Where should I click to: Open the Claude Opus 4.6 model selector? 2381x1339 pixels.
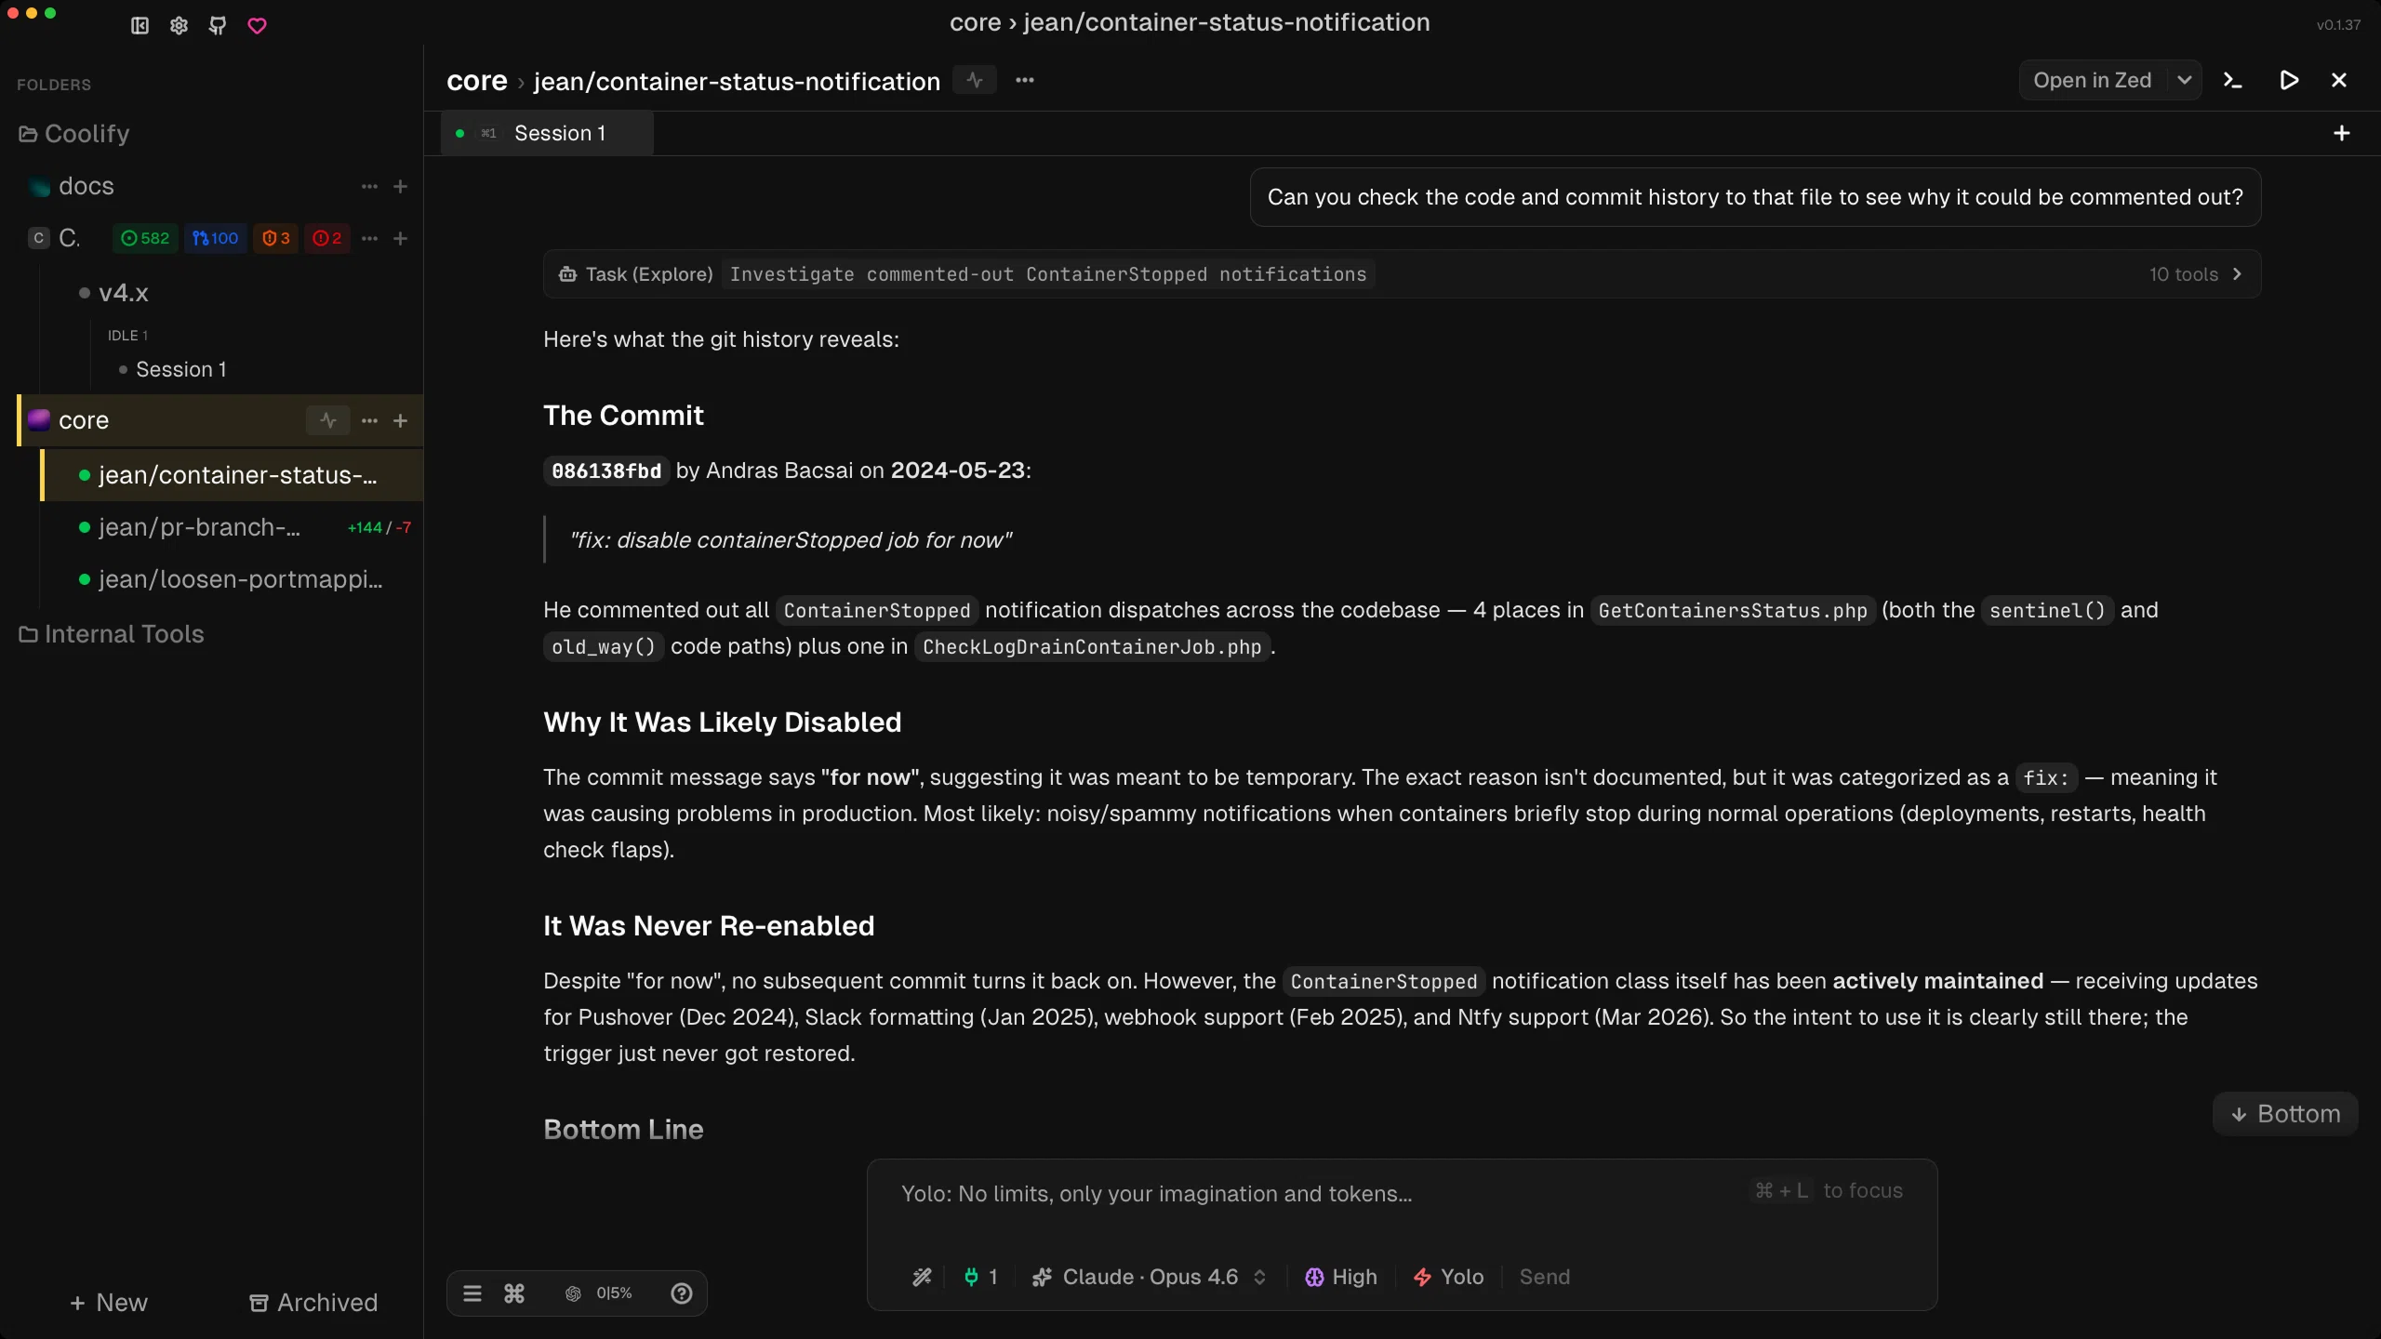pos(1148,1277)
